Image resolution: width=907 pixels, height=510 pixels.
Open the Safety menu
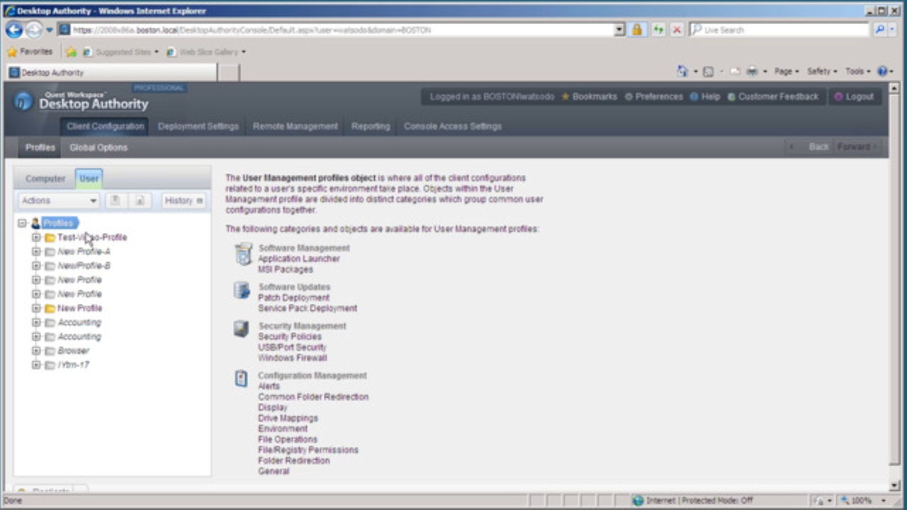pyautogui.click(x=822, y=72)
